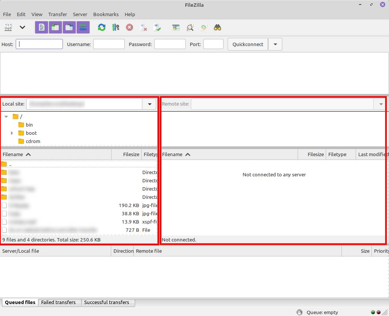Open the Remote site path dropdown

pyautogui.click(x=381, y=104)
